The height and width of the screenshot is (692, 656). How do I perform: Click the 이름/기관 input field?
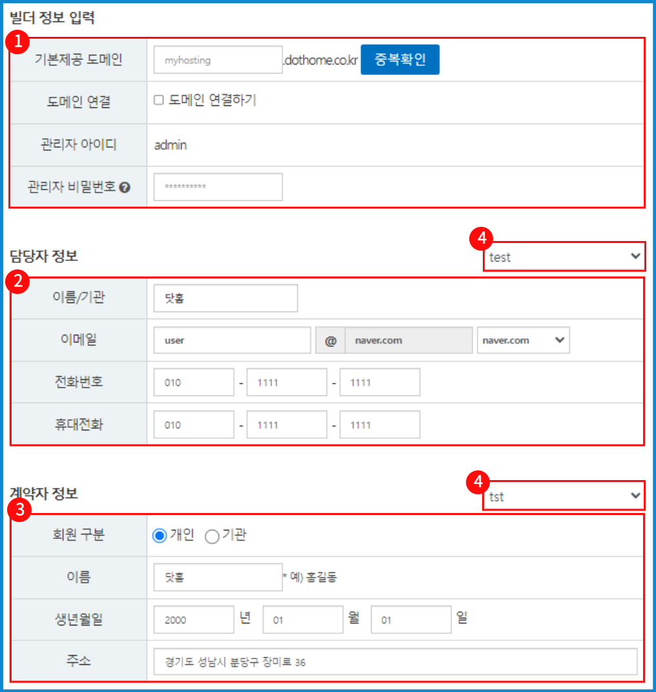click(226, 299)
